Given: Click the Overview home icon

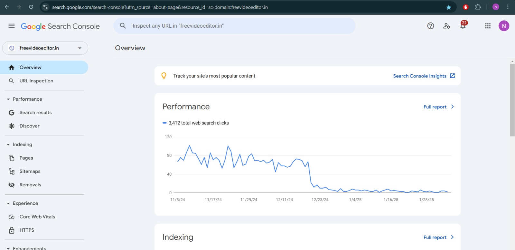Looking at the screenshot, I should pyautogui.click(x=12, y=67).
